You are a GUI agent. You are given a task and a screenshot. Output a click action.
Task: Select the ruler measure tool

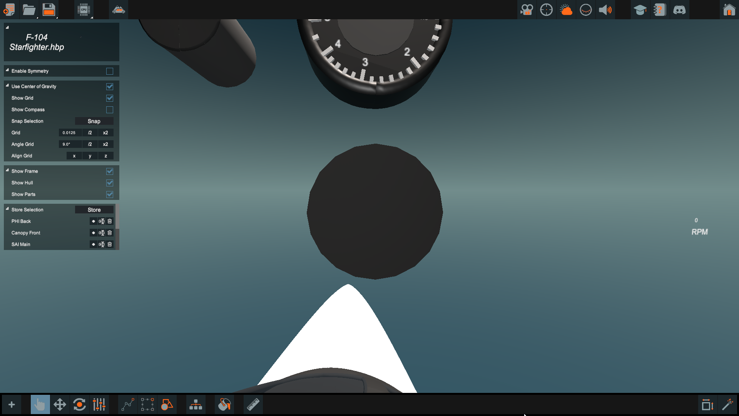tap(253, 405)
